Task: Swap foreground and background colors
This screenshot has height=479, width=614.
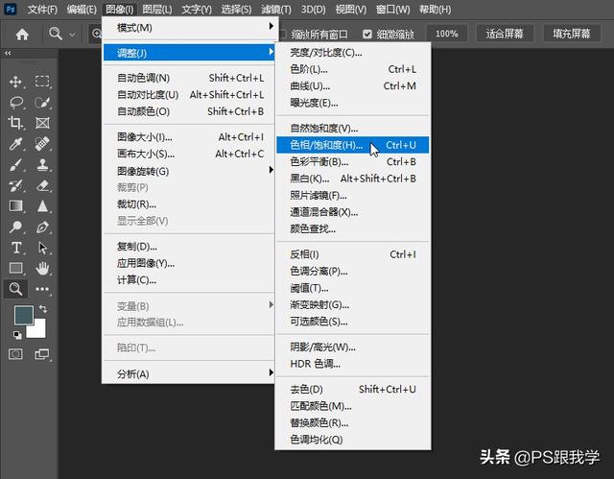Action: point(43,309)
